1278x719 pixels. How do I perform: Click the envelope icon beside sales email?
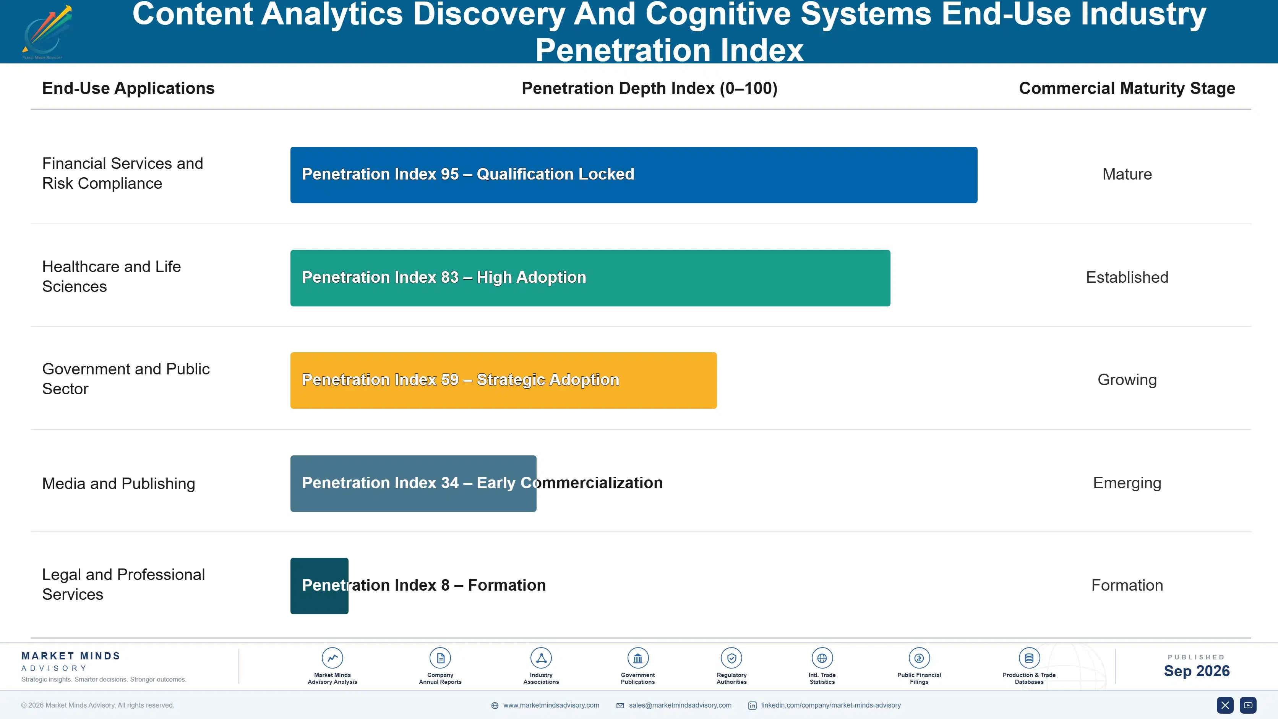(620, 706)
